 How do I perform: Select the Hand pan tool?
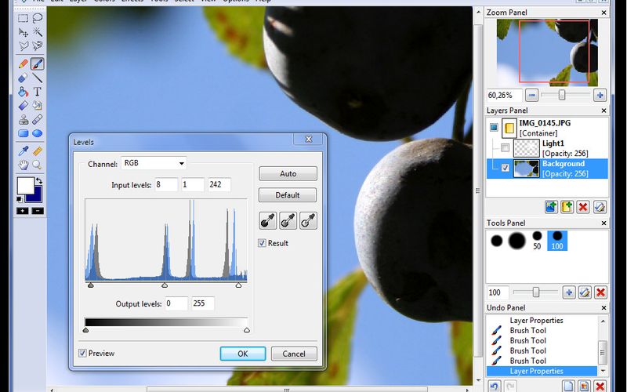pyautogui.click(x=23, y=165)
